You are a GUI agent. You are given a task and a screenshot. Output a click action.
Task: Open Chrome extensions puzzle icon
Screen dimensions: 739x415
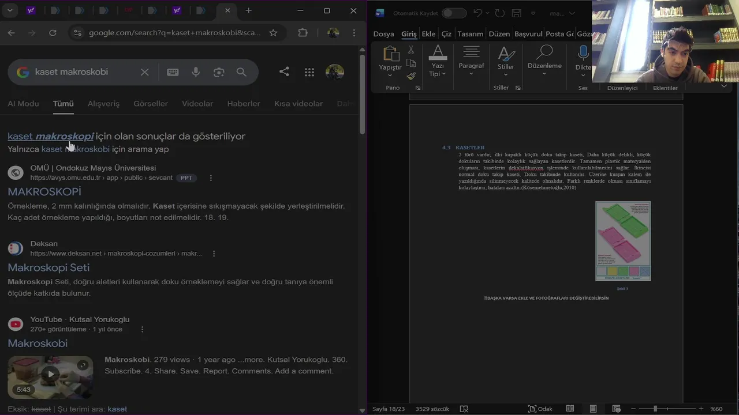[303, 33]
